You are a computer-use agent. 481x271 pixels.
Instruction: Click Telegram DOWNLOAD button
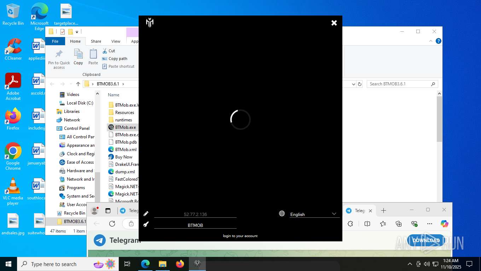[x=426, y=240]
